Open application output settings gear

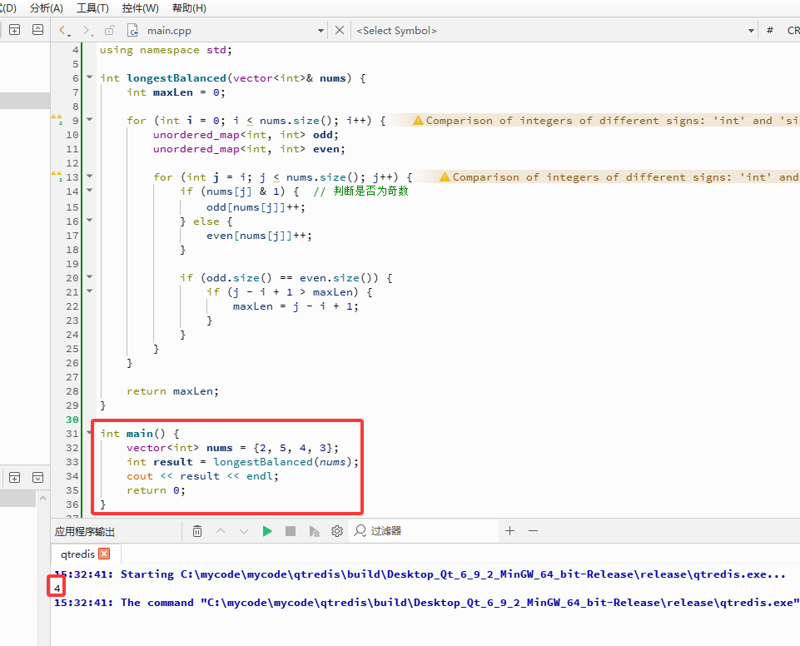pos(337,531)
